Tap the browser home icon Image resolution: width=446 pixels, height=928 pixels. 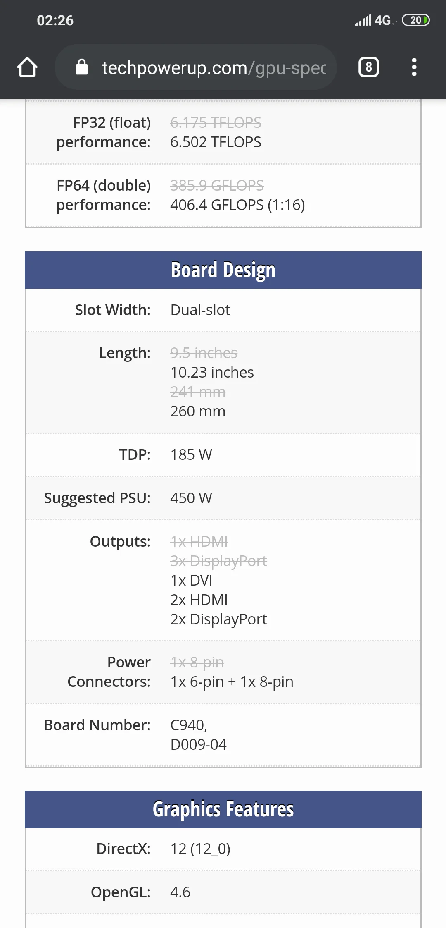(x=27, y=67)
